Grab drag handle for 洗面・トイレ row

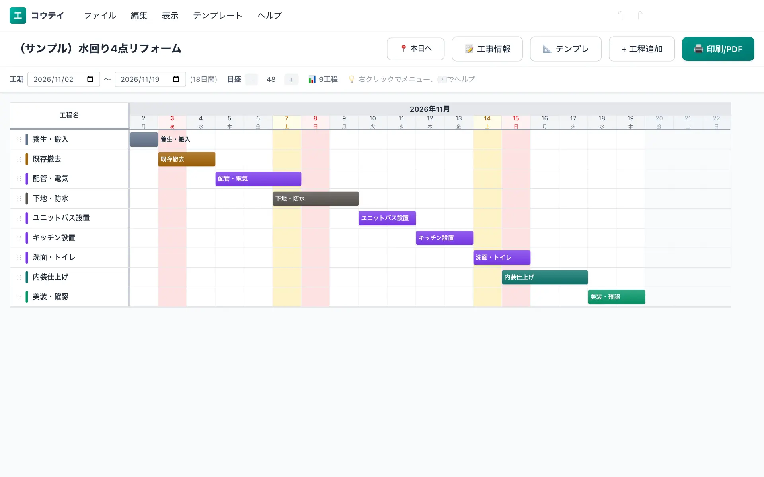point(19,258)
